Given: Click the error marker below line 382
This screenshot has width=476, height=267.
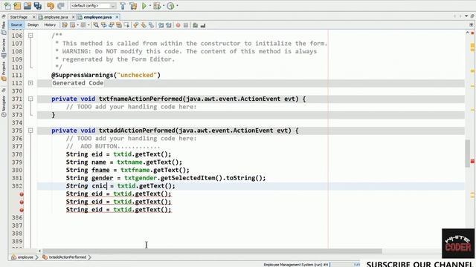Looking at the screenshot, I should pyautogui.click(x=22, y=194).
